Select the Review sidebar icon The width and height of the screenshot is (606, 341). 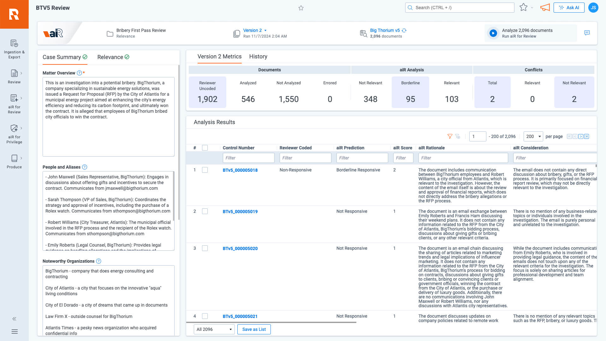pyautogui.click(x=14, y=76)
